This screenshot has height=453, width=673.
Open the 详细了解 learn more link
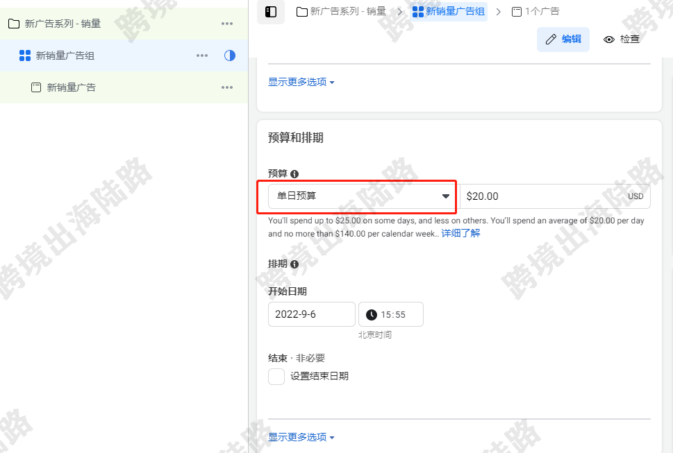pyautogui.click(x=460, y=233)
